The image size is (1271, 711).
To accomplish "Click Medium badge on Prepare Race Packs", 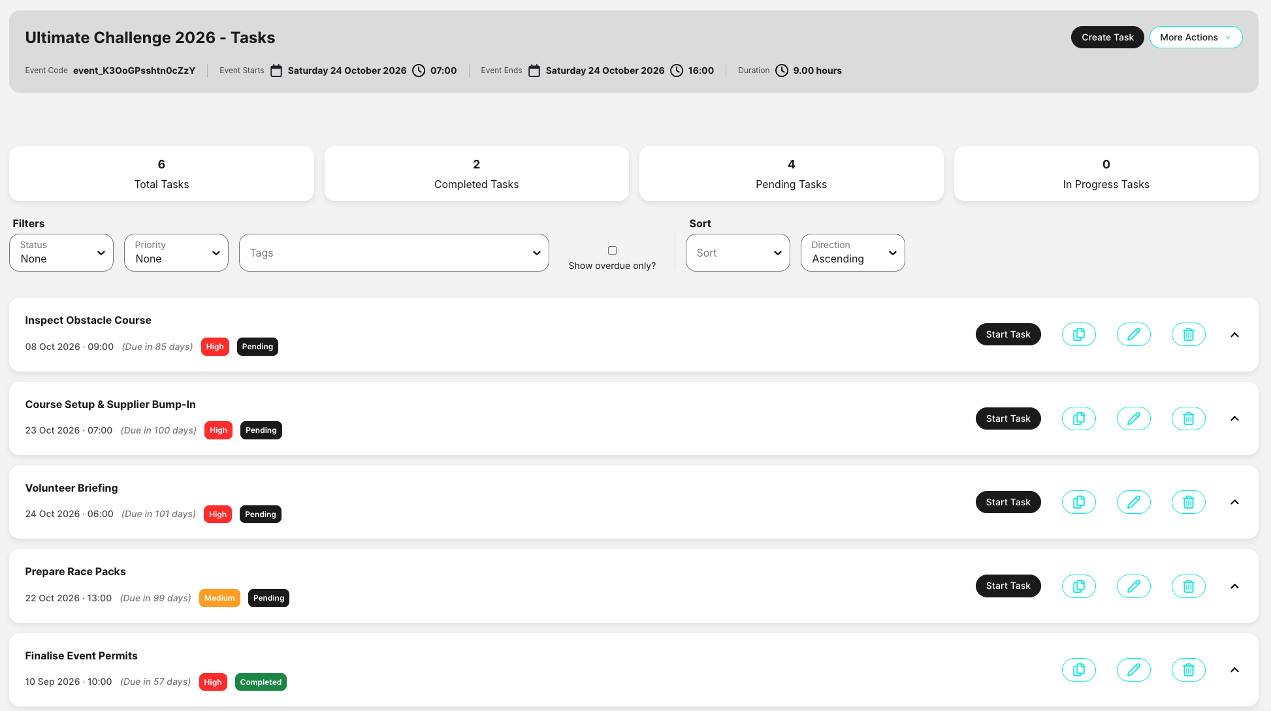I will coord(219,598).
